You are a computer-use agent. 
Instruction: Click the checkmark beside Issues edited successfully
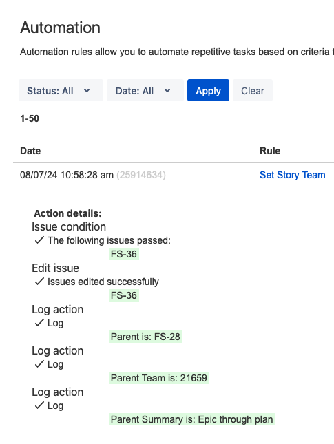(x=39, y=282)
